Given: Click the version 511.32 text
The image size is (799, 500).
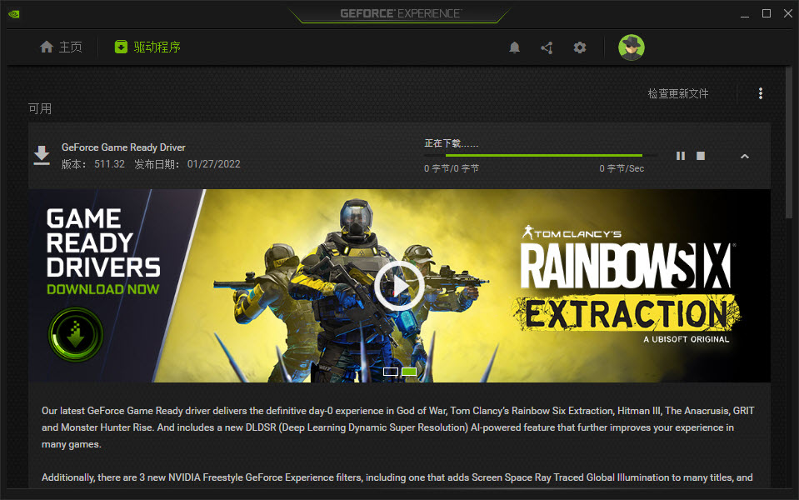Looking at the screenshot, I should [x=109, y=164].
